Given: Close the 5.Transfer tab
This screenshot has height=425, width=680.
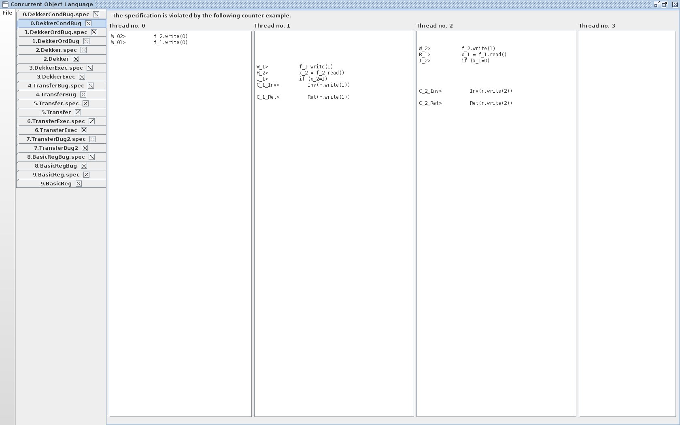Looking at the screenshot, I should [78, 112].
